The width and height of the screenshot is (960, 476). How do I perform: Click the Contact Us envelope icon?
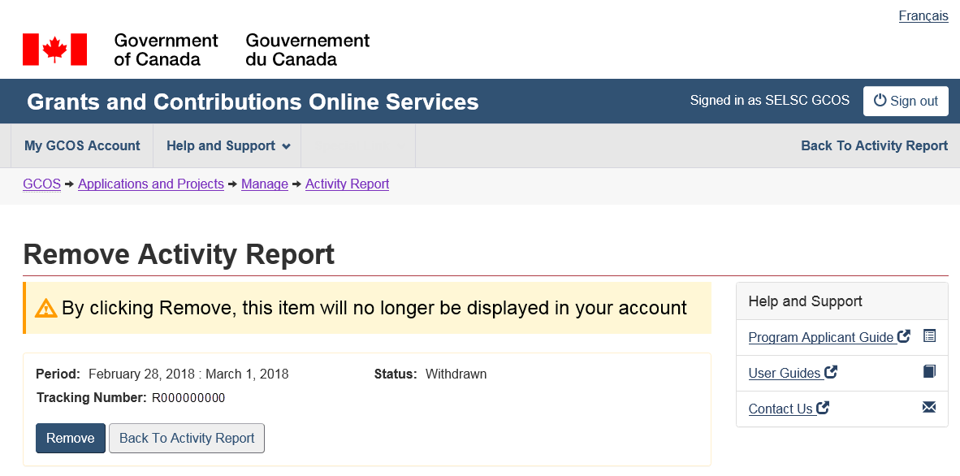pos(929,407)
